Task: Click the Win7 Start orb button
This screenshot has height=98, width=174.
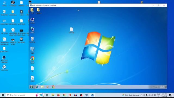Action: (x=32, y=87)
